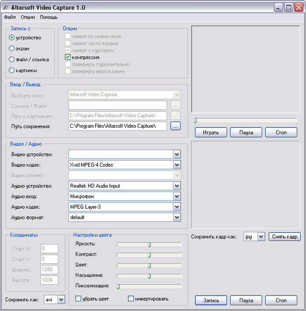
Task: Click the Путь сохранения text field
Action: 117,126
